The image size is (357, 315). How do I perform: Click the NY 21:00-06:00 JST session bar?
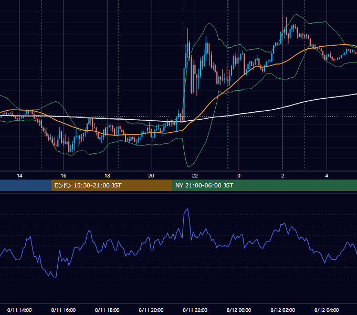point(264,185)
